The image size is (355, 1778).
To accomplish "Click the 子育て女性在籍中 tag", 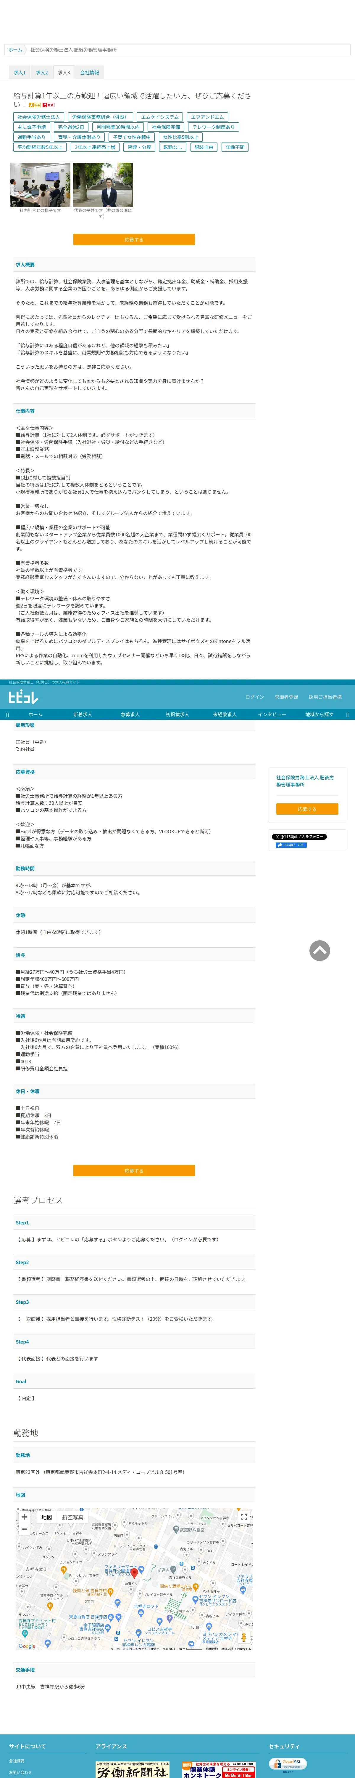I will pos(132,137).
